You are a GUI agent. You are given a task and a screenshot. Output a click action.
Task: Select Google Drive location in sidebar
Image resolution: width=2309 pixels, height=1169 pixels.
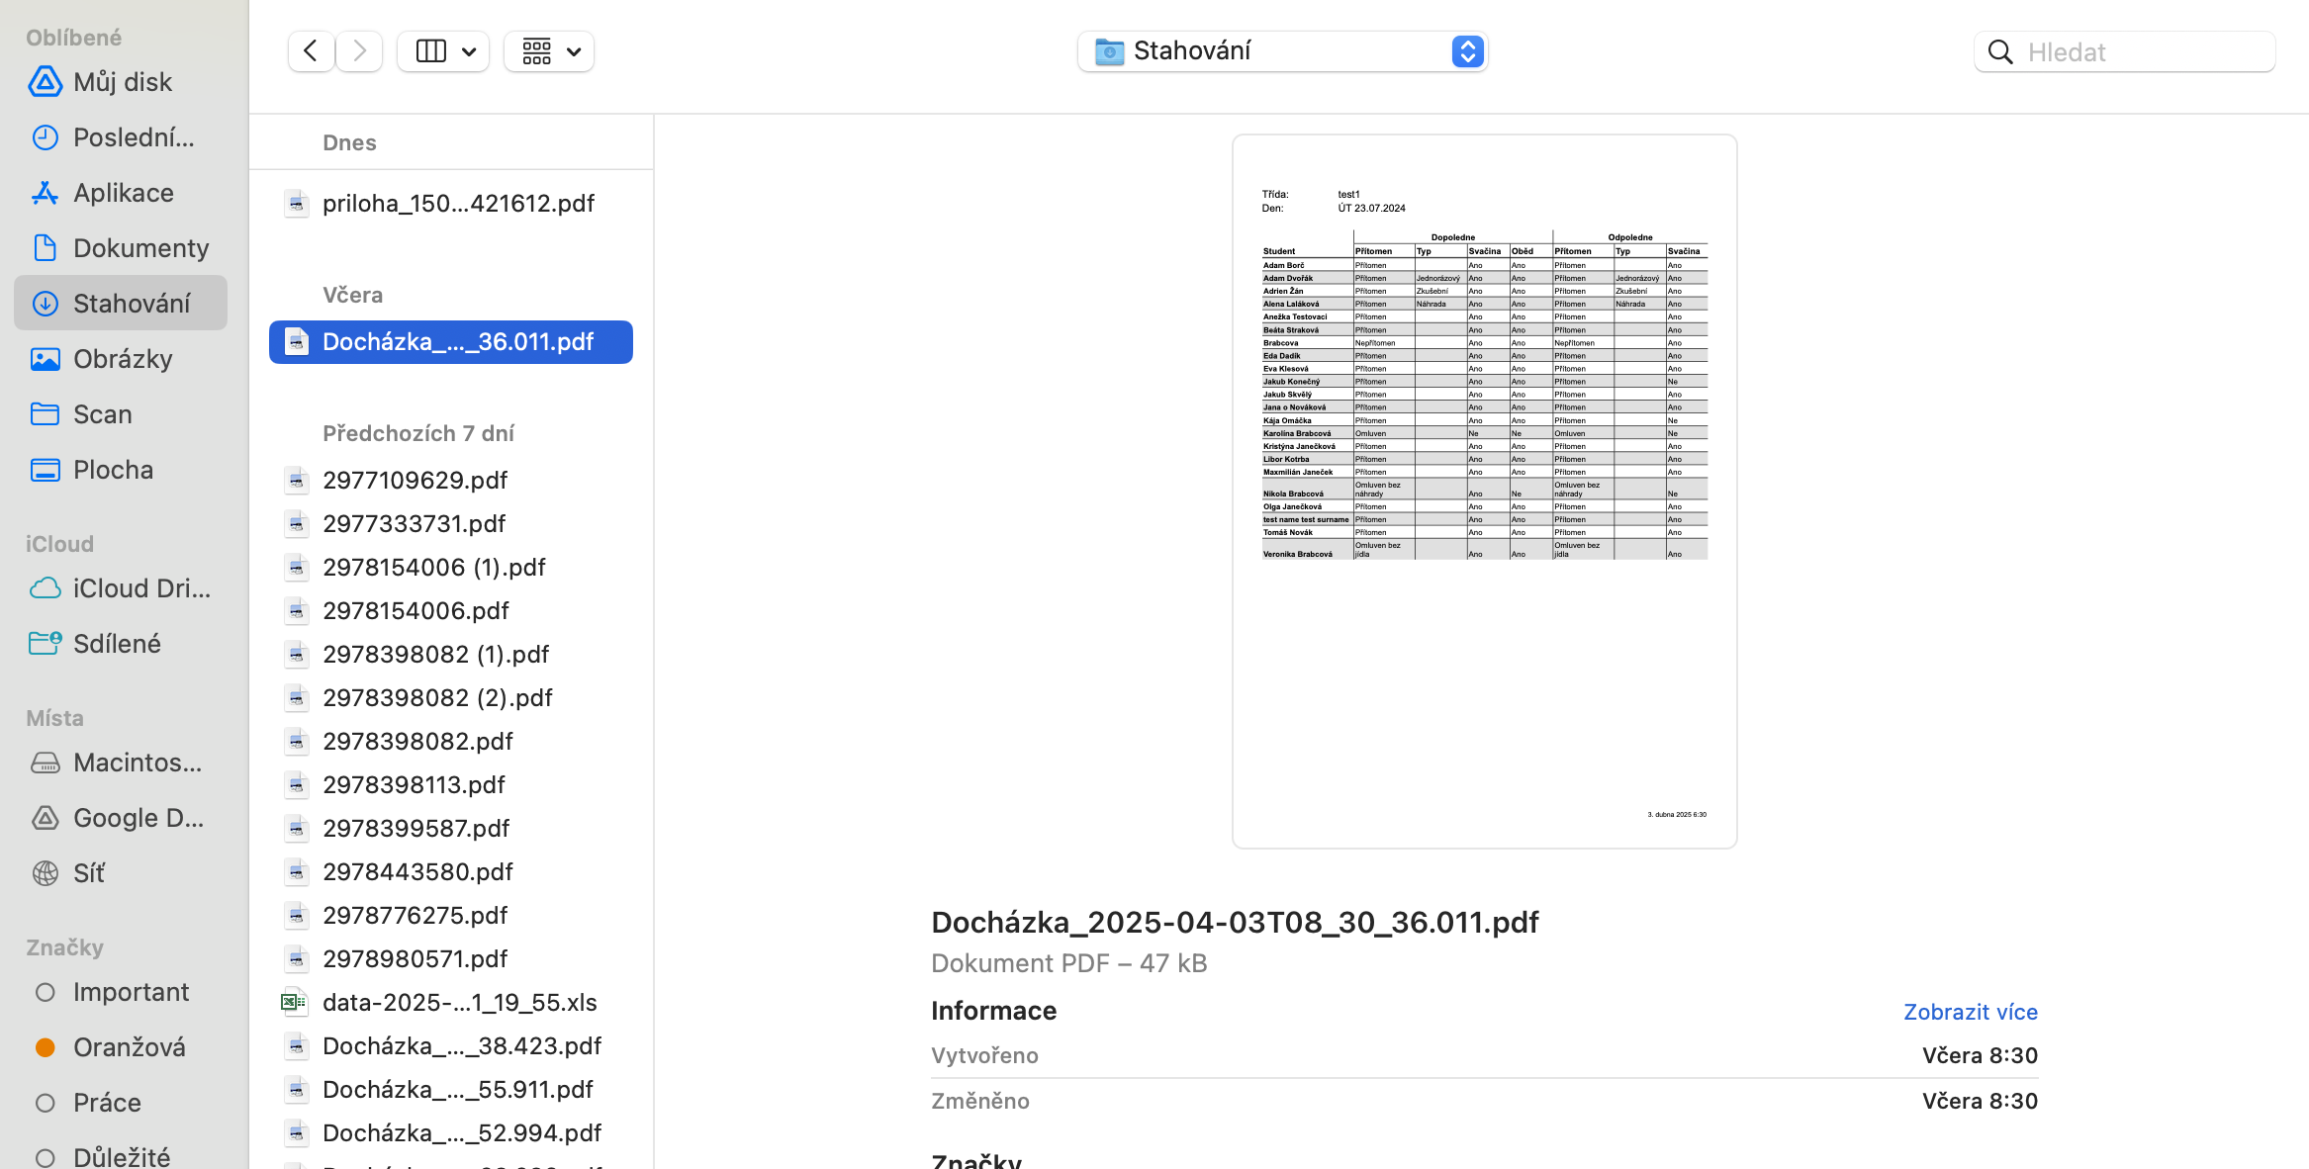click(x=138, y=818)
